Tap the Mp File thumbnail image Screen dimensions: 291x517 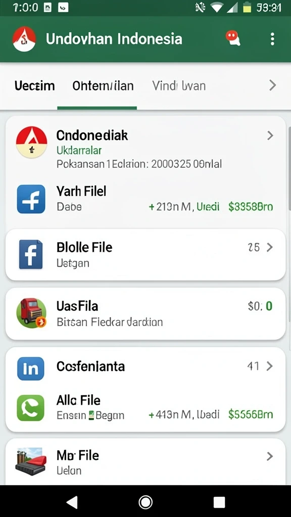(29, 460)
